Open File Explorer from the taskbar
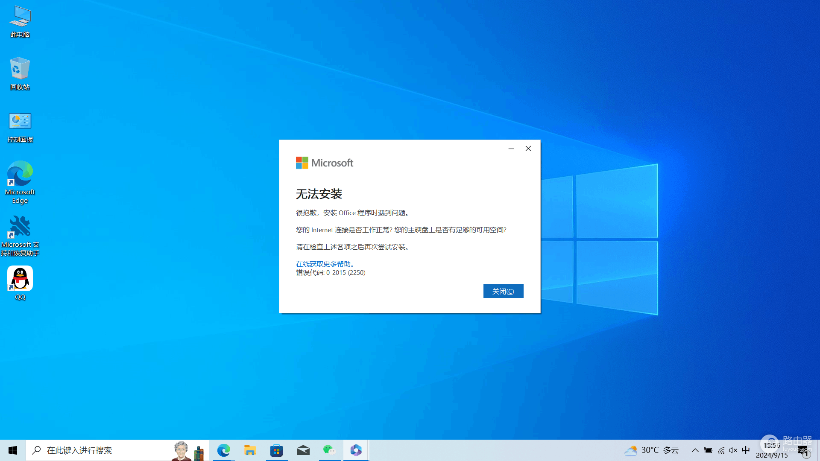 tap(250, 450)
